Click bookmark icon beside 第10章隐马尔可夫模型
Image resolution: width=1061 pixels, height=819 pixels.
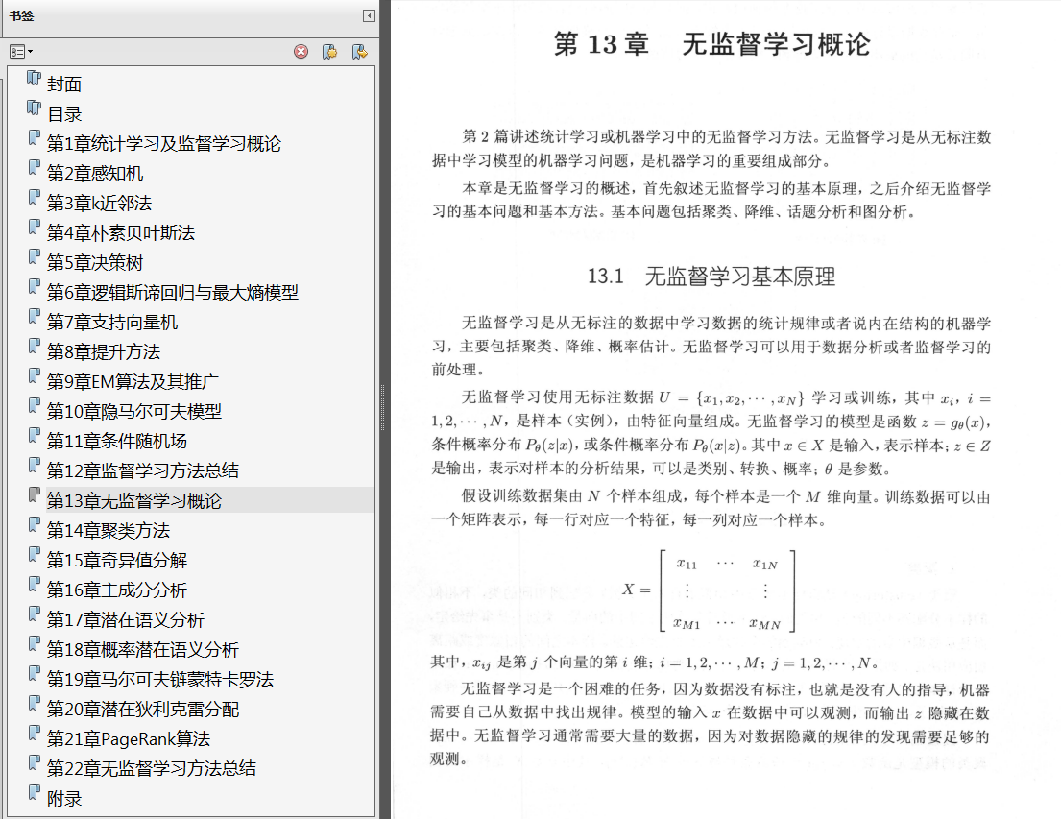coord(34,405)
